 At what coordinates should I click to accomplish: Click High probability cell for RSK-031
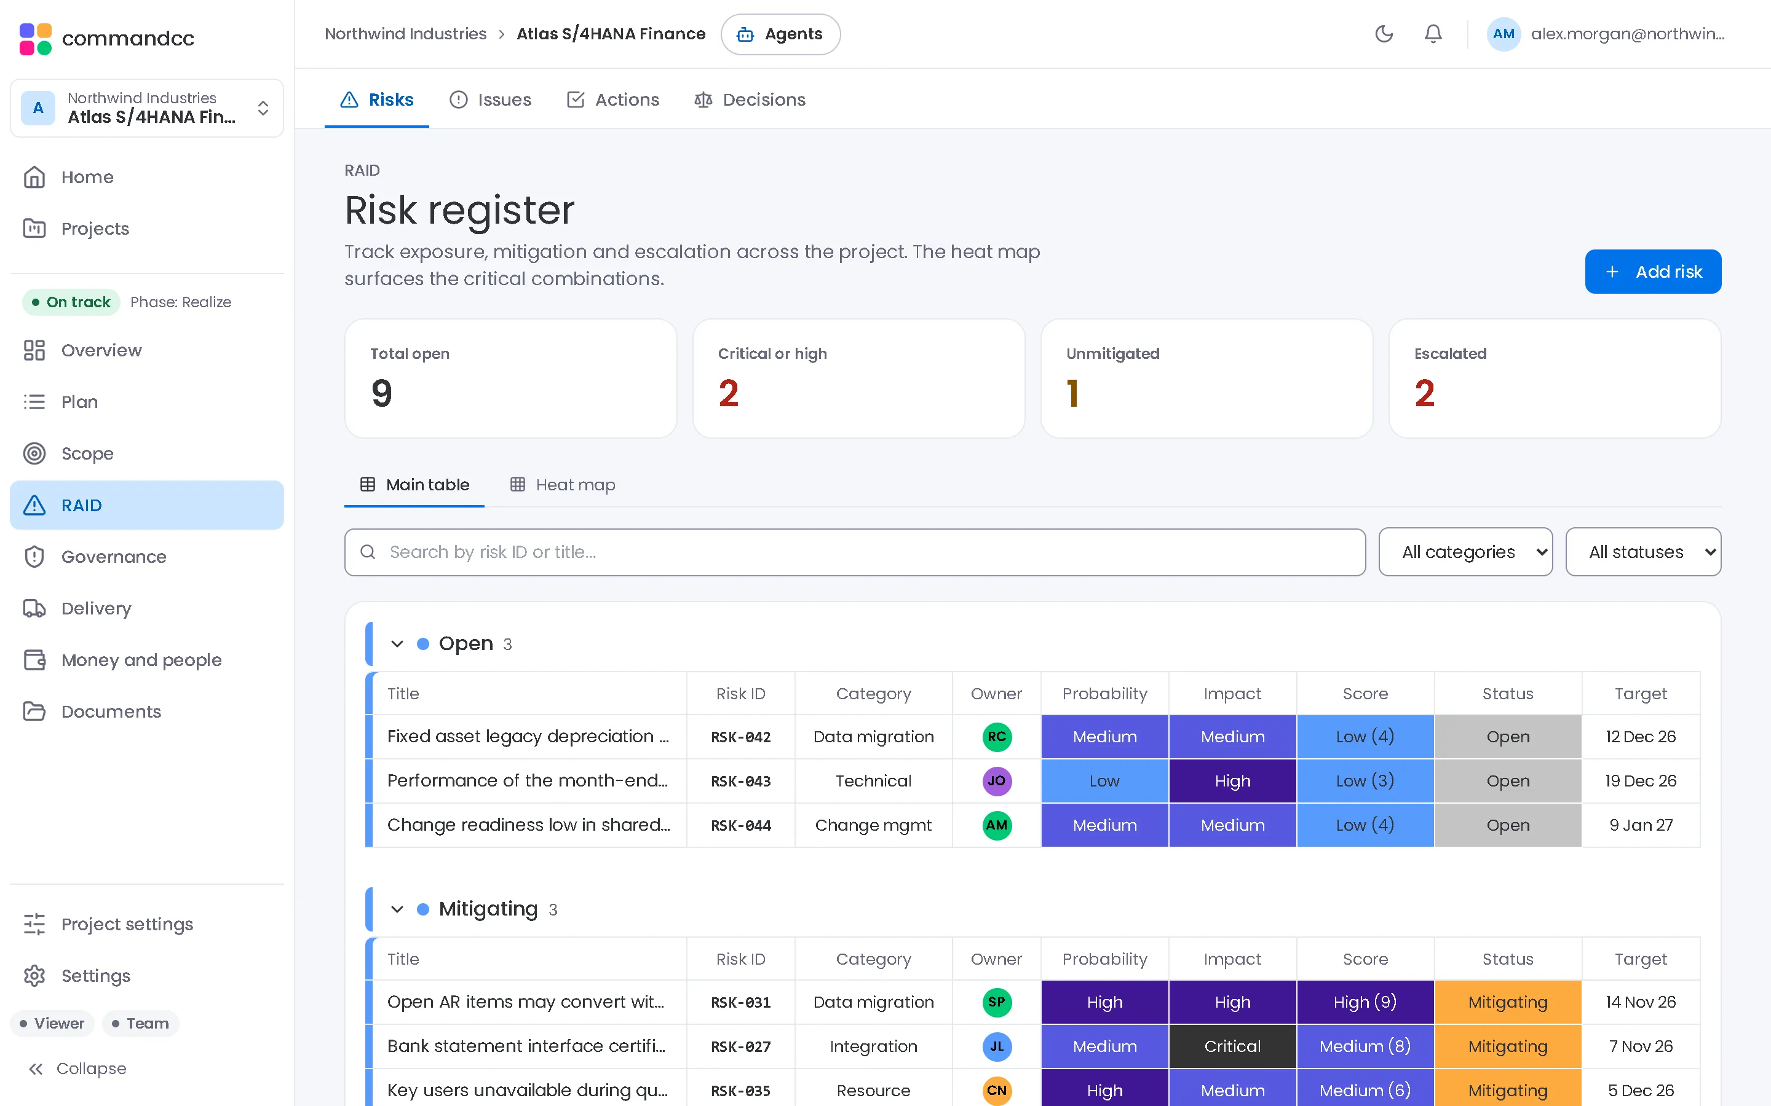tap(1104, 1002)
